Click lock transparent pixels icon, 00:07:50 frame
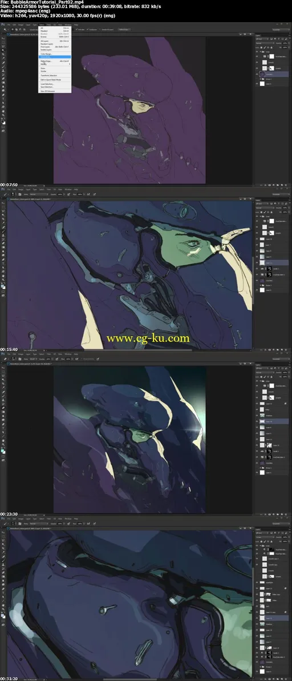Image resolution: width=292 pixels, height=681 pixels. click(261, 48)
